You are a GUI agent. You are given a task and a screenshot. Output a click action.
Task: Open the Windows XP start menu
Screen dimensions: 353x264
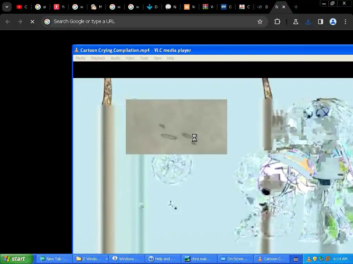[x=16, y=259]
